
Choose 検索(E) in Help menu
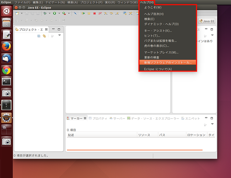168,19
